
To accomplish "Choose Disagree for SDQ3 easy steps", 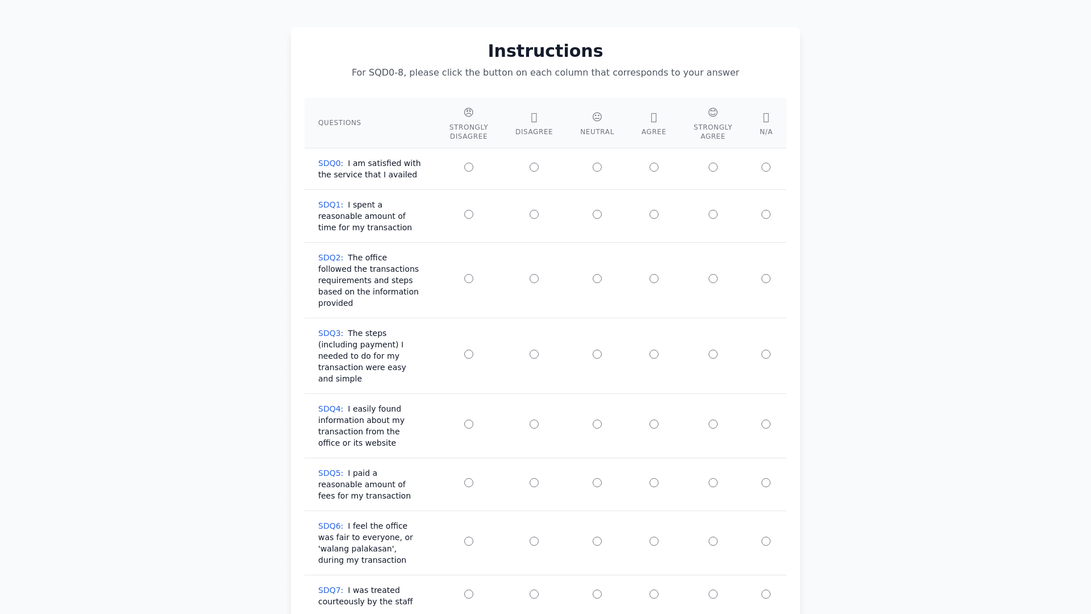I will tap(534, 354).
